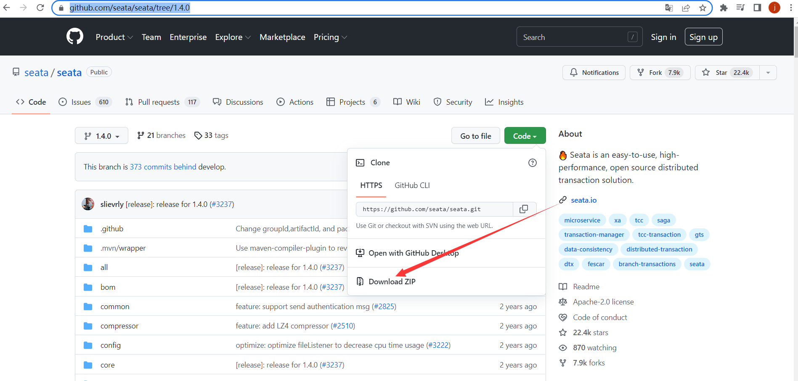Image resolution: width=798 pixels, height=381 pixels.
Task: Select the Code repository tab
Action: pyautogui.click(x=31, y=102)
